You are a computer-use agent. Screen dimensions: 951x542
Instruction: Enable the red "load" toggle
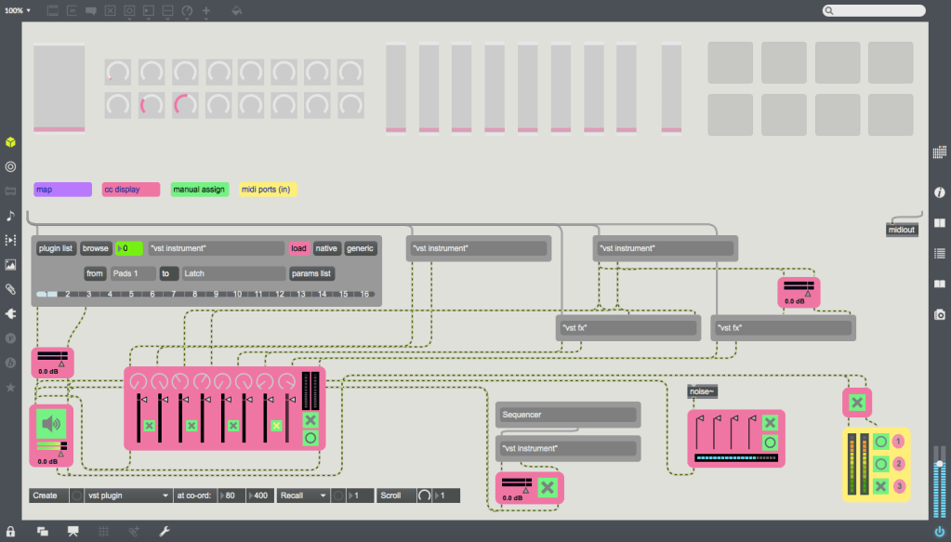tap(297, 248)
